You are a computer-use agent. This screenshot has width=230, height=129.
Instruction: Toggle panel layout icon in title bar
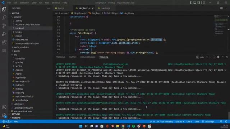tap(195, 3)
